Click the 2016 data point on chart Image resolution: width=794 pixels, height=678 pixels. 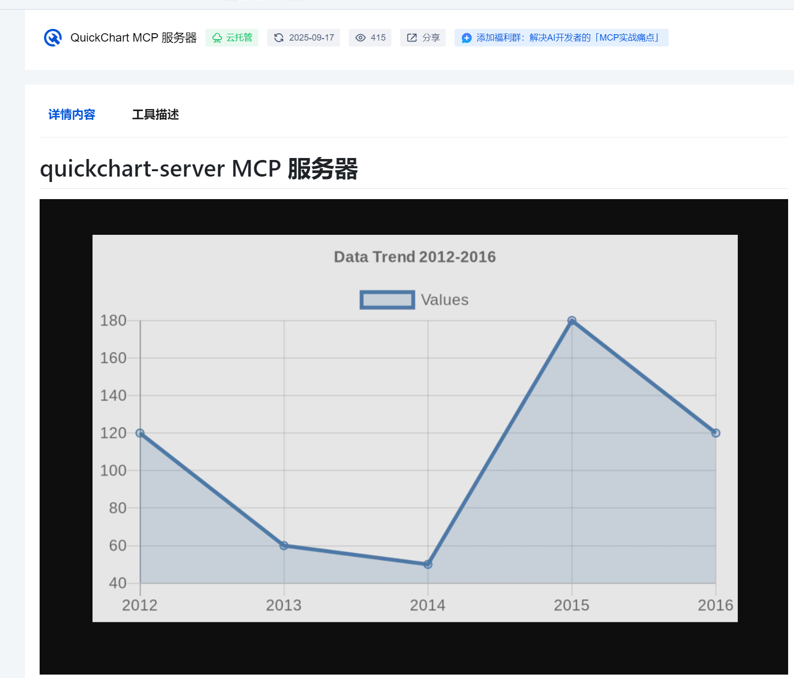click(715, 433)
